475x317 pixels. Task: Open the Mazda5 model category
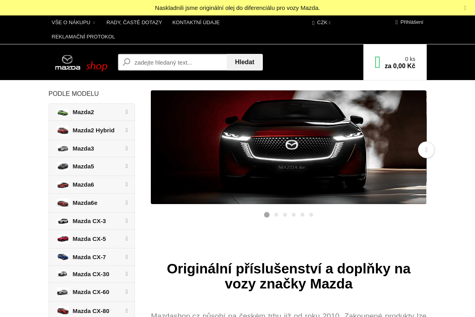(92, 166)
